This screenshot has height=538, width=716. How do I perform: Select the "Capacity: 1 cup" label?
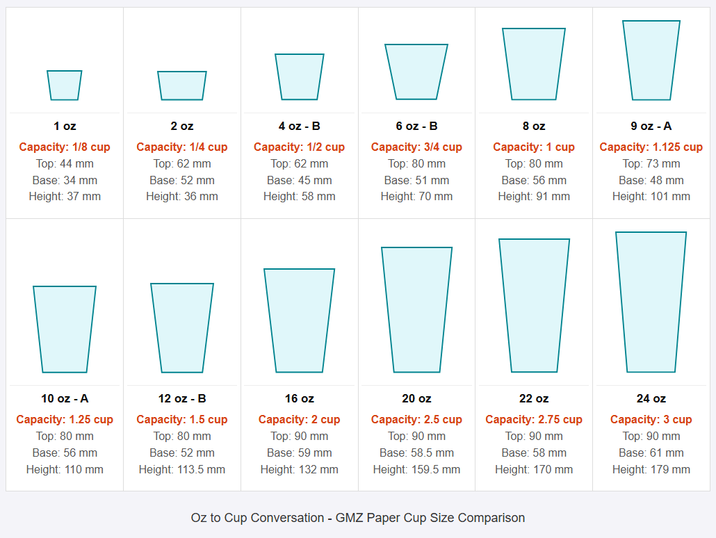point(534,147)
